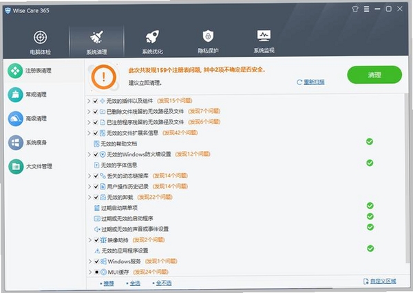
Task: Click the green check beside 无效的应用程序设置
Action: click(370, 248)
